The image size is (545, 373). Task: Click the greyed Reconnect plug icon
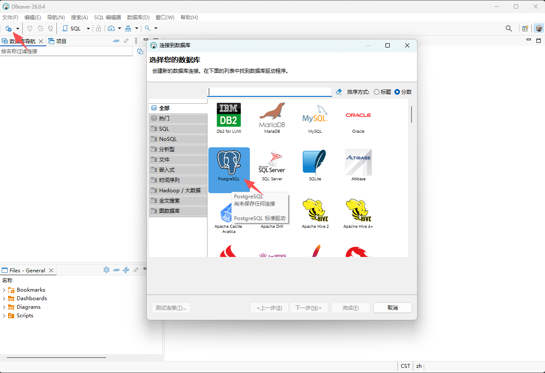click(40, 29)
